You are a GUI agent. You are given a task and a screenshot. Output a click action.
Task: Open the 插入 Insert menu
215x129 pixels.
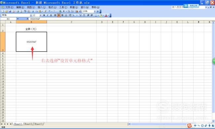pos(42,7)
